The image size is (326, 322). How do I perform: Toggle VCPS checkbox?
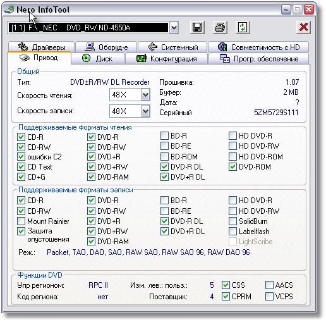click(269, 297)
